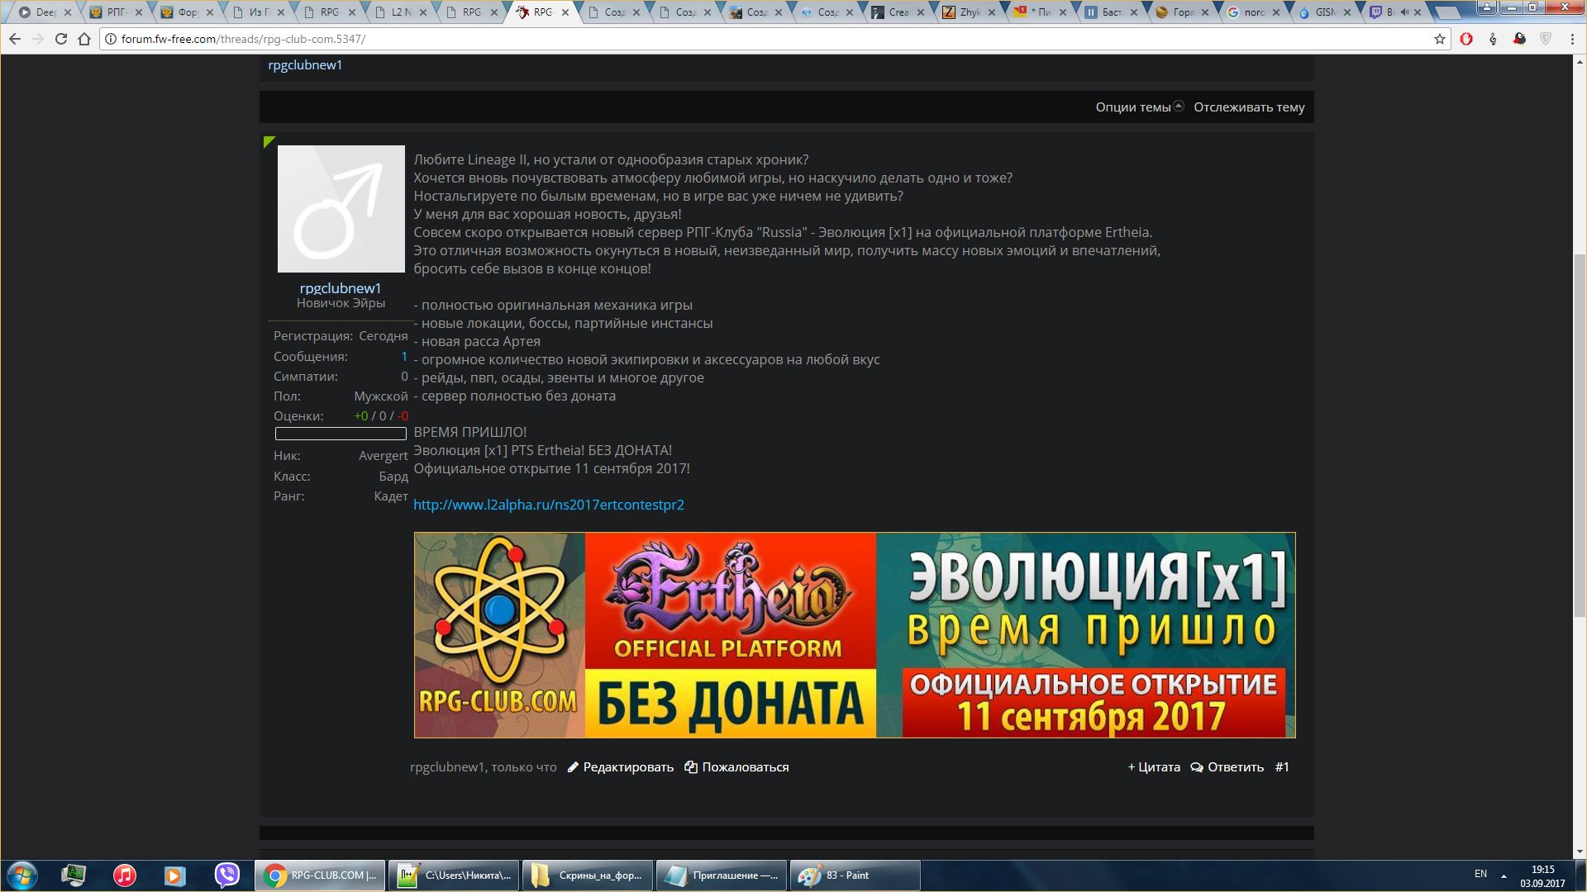Open the message count 1 link
The height and width of the screenshot is (892, 1587).
click(x=404, y=357)
